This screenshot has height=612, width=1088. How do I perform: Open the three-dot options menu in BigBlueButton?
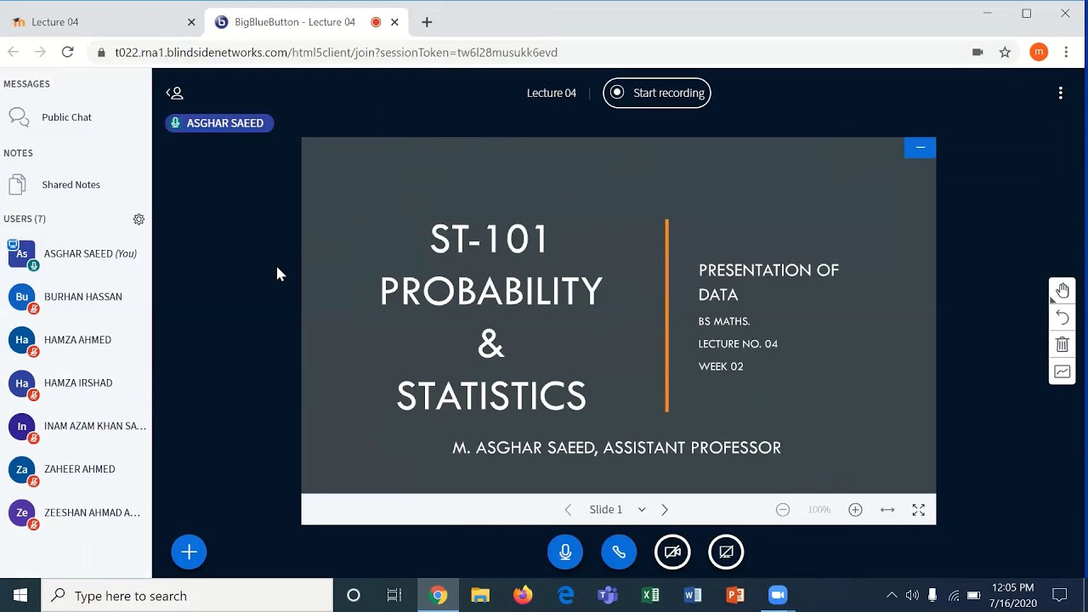pos(1060,93)
